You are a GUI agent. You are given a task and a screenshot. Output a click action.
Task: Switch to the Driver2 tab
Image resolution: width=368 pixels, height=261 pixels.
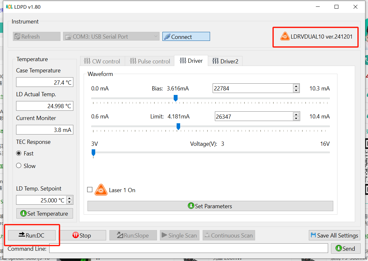coord(225,61)
